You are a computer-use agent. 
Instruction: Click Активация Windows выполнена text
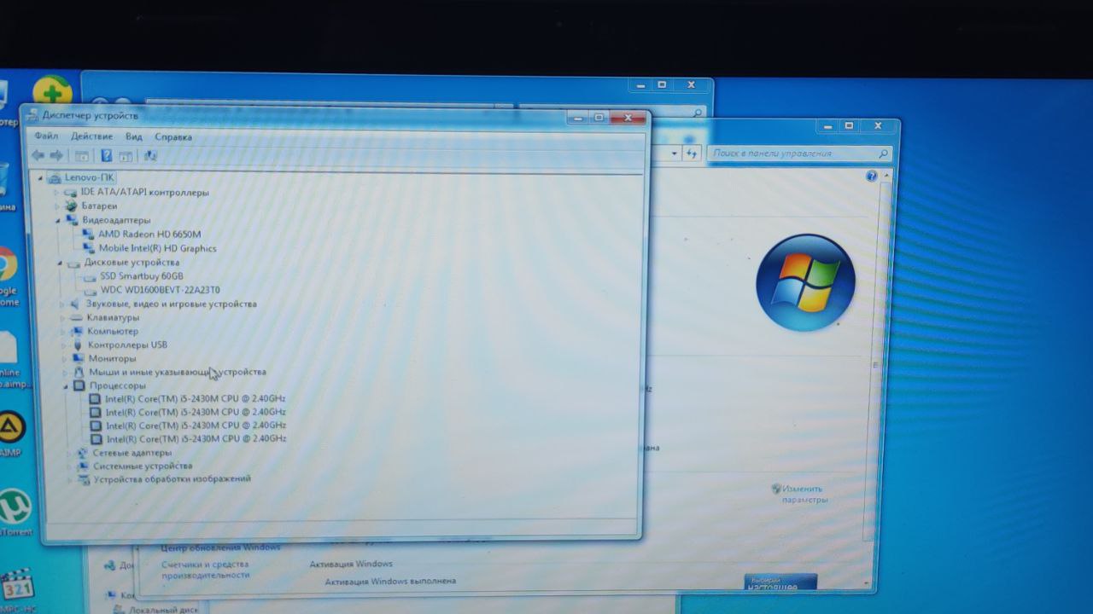point(390,582)
